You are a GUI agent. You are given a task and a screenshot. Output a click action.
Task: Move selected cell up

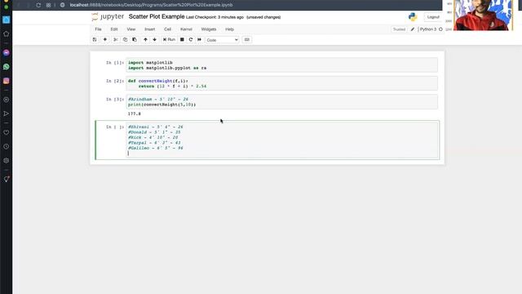point(145,40)
